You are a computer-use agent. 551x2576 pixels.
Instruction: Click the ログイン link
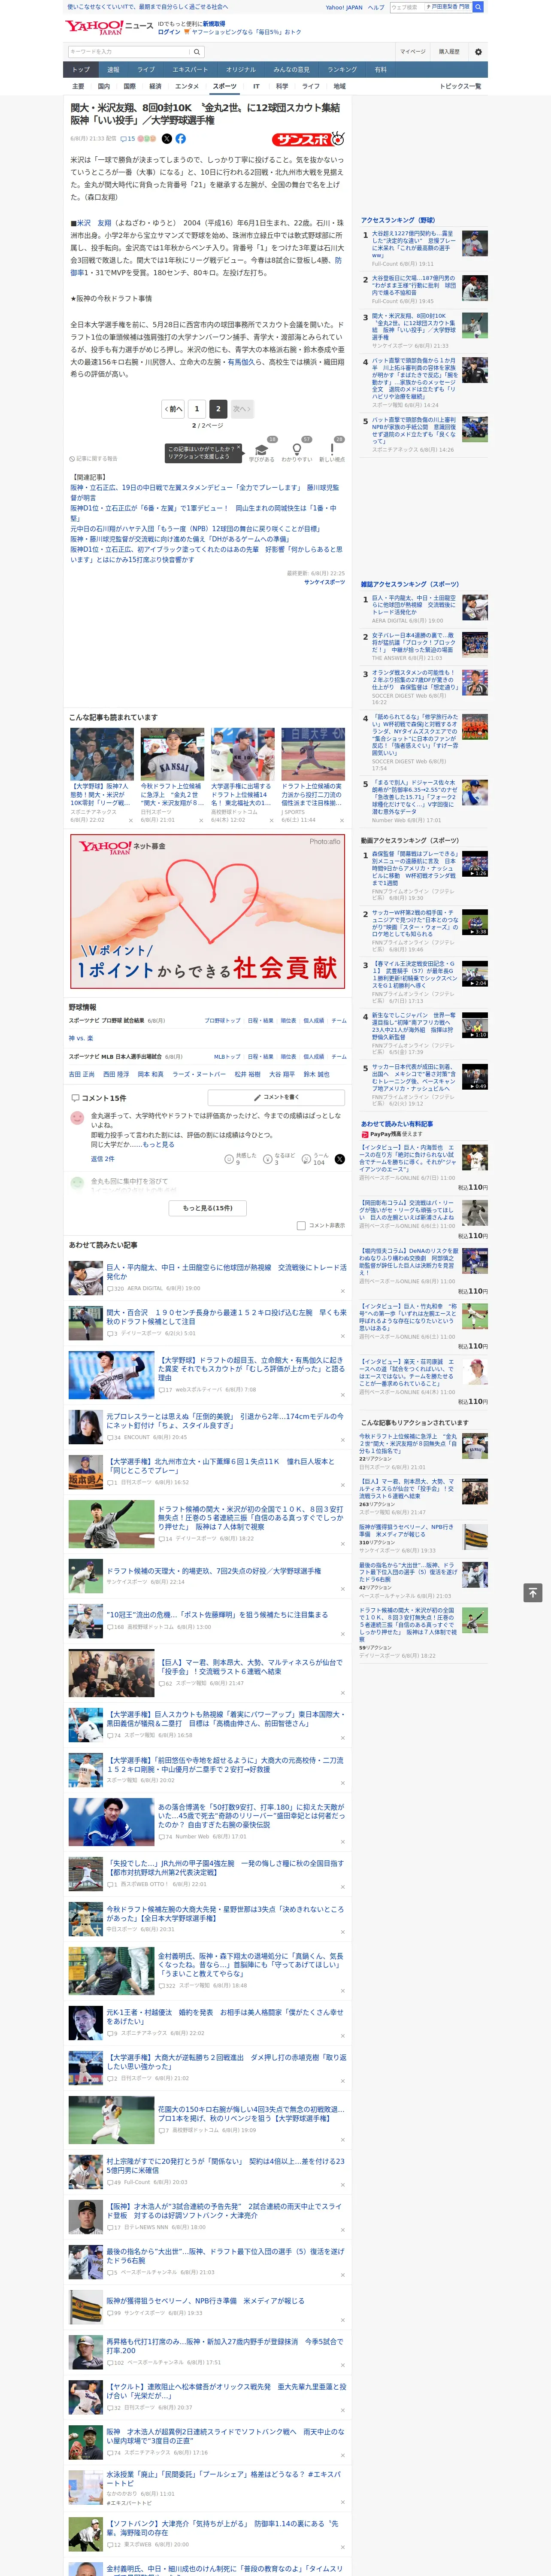[x=169, y=32]
